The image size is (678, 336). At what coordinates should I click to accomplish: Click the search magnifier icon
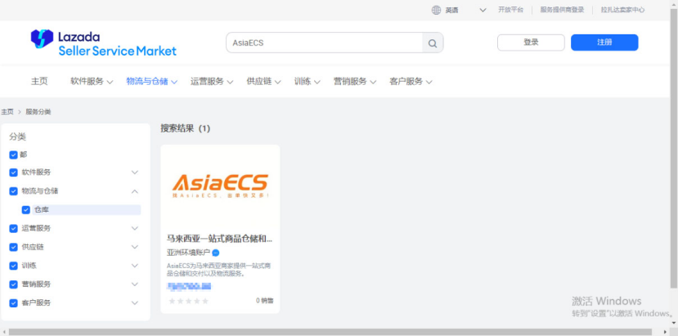click(433, 43)
